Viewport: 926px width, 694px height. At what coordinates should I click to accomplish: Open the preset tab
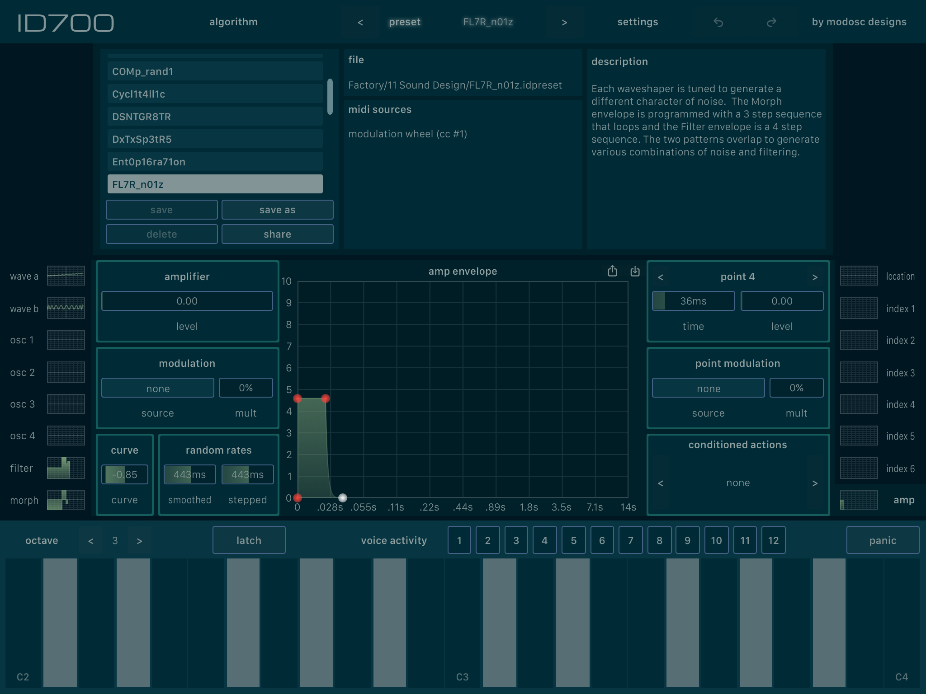(405, 22)
